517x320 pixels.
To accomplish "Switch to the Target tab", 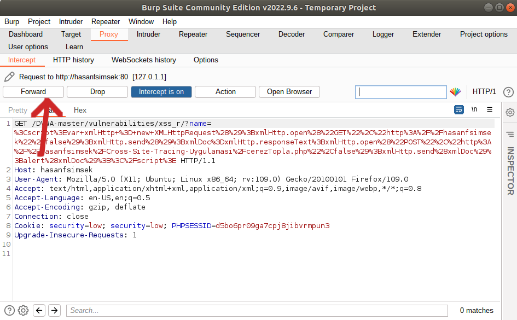I will [x=71, y=34].
